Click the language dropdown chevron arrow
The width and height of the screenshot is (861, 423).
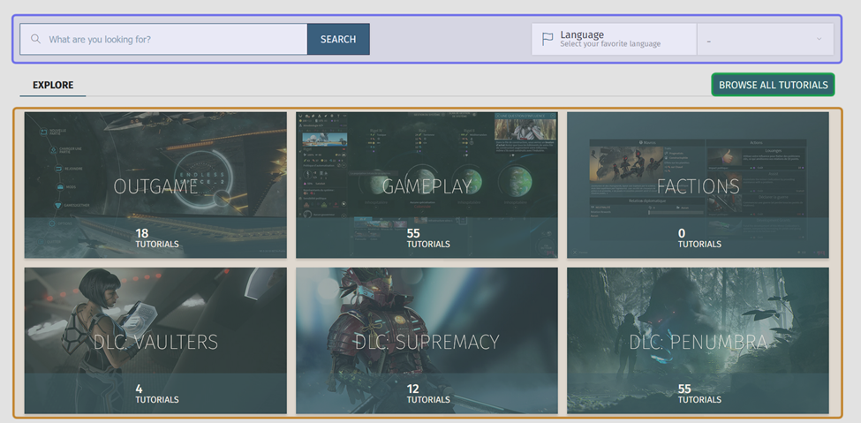(x=819, y=40)
